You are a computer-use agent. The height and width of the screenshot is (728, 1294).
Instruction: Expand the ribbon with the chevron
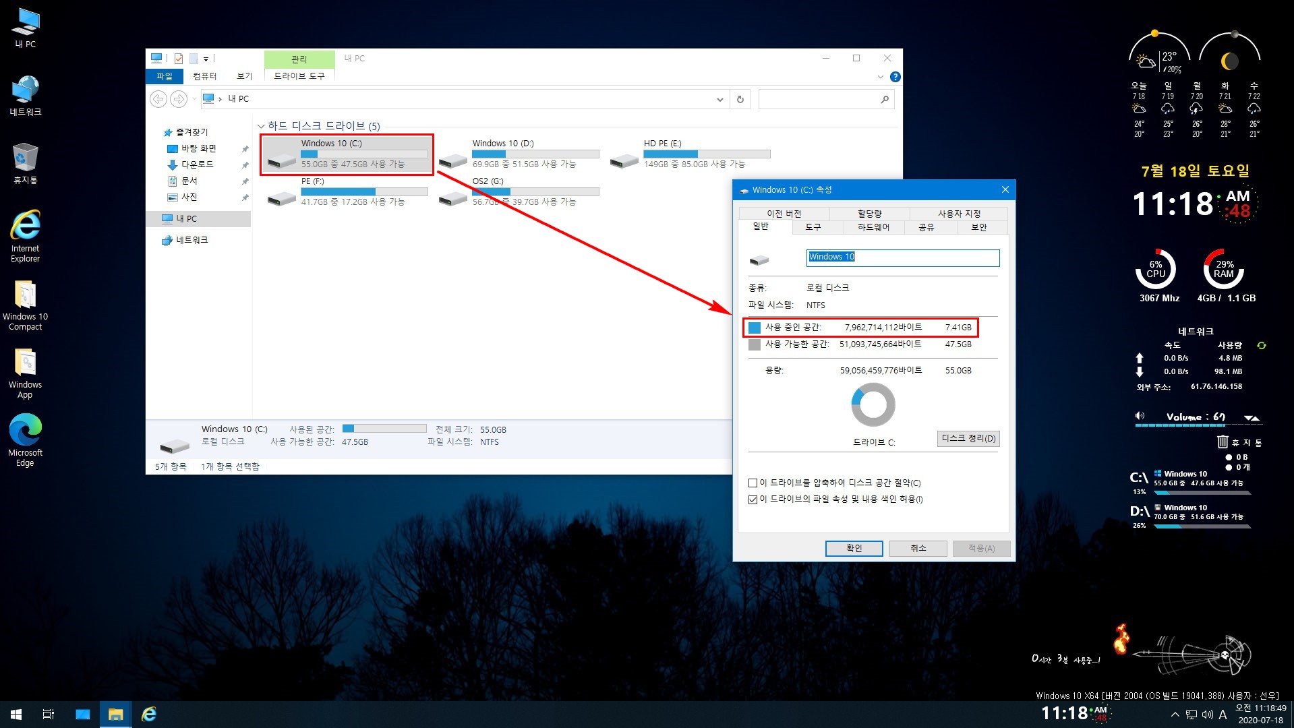coord(880,77)
